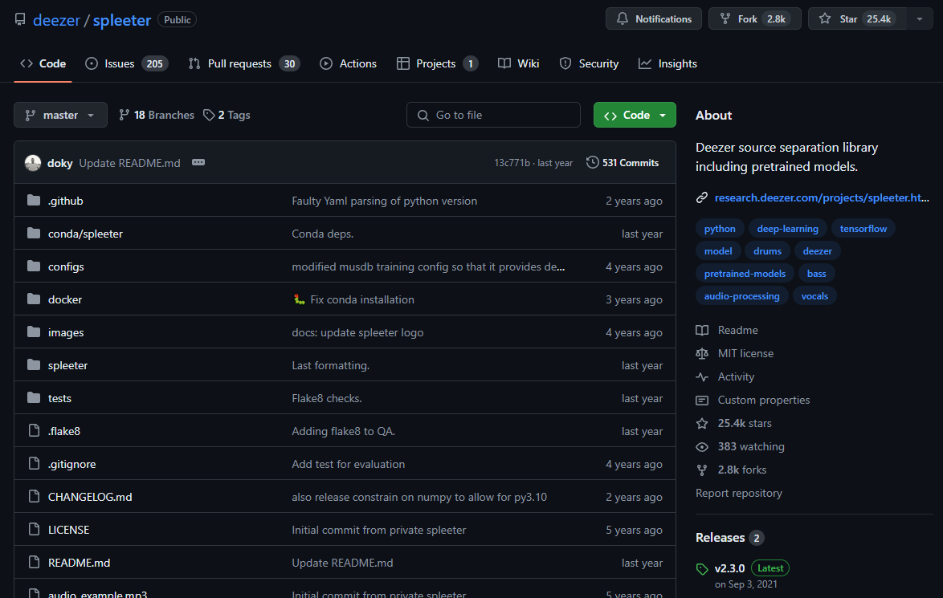Open the configs folder
The image size is (943, 598).
coord(66,266)
